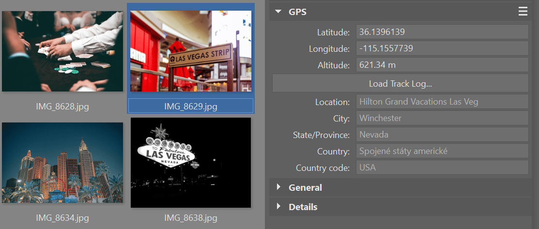The image size is (539, 229).
Task: Edit the Latitude value field
Action: (442, 32)
